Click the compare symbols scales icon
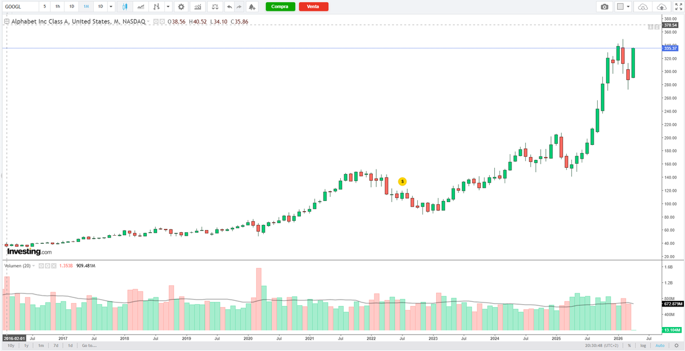Viewport: 685px width, 351px height. pos(215,7)
